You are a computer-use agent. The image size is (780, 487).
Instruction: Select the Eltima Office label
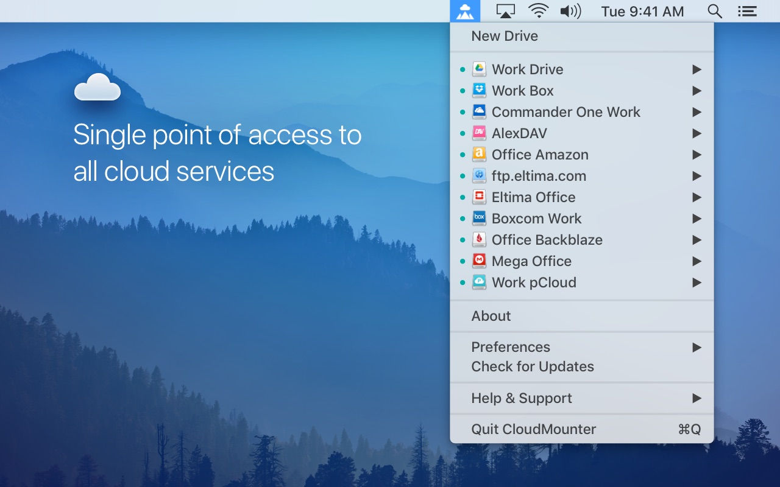tap(534, 197)
